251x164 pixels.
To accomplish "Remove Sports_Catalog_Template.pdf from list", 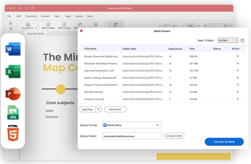I will click(238, 77).
